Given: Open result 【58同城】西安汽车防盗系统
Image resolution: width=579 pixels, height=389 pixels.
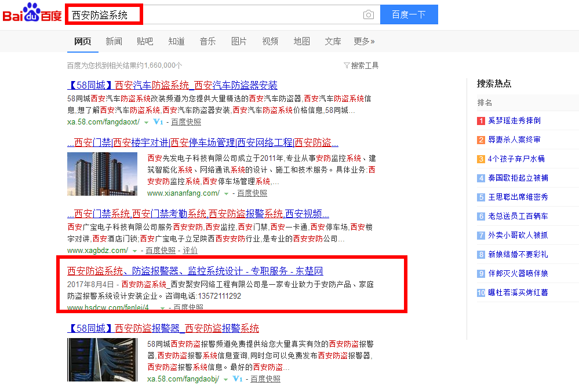Looking at the screenshot, I should (172, 85).
